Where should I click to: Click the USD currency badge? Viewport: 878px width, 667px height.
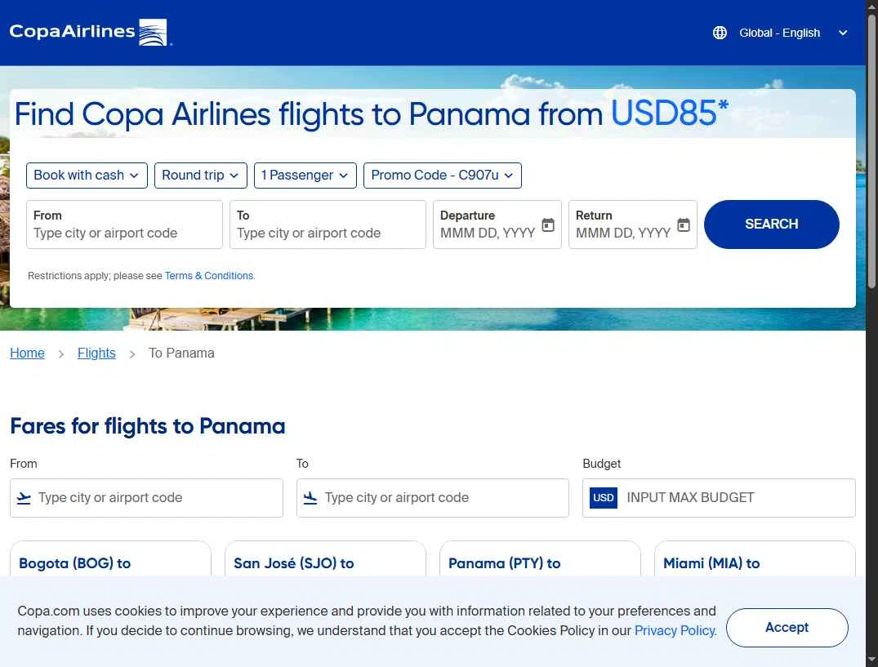point(604,498)
